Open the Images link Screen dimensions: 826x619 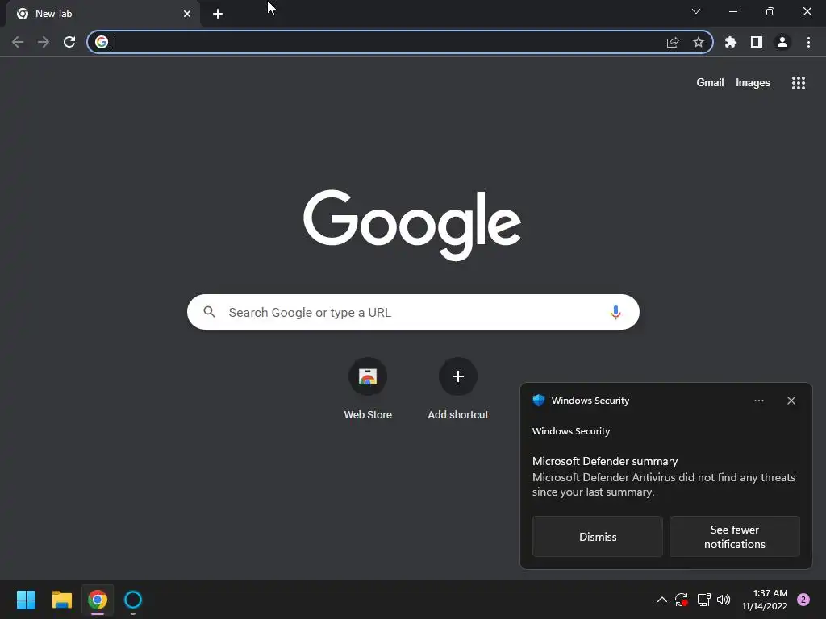(x=753, y=83)
